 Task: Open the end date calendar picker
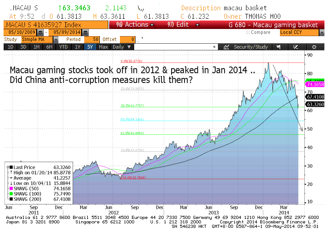click(x=85, y=33)
